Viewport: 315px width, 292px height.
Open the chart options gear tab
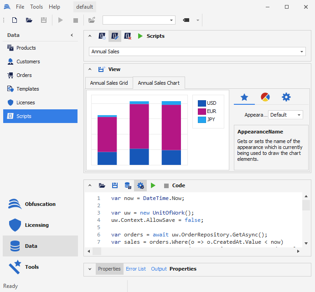[286, 97]
